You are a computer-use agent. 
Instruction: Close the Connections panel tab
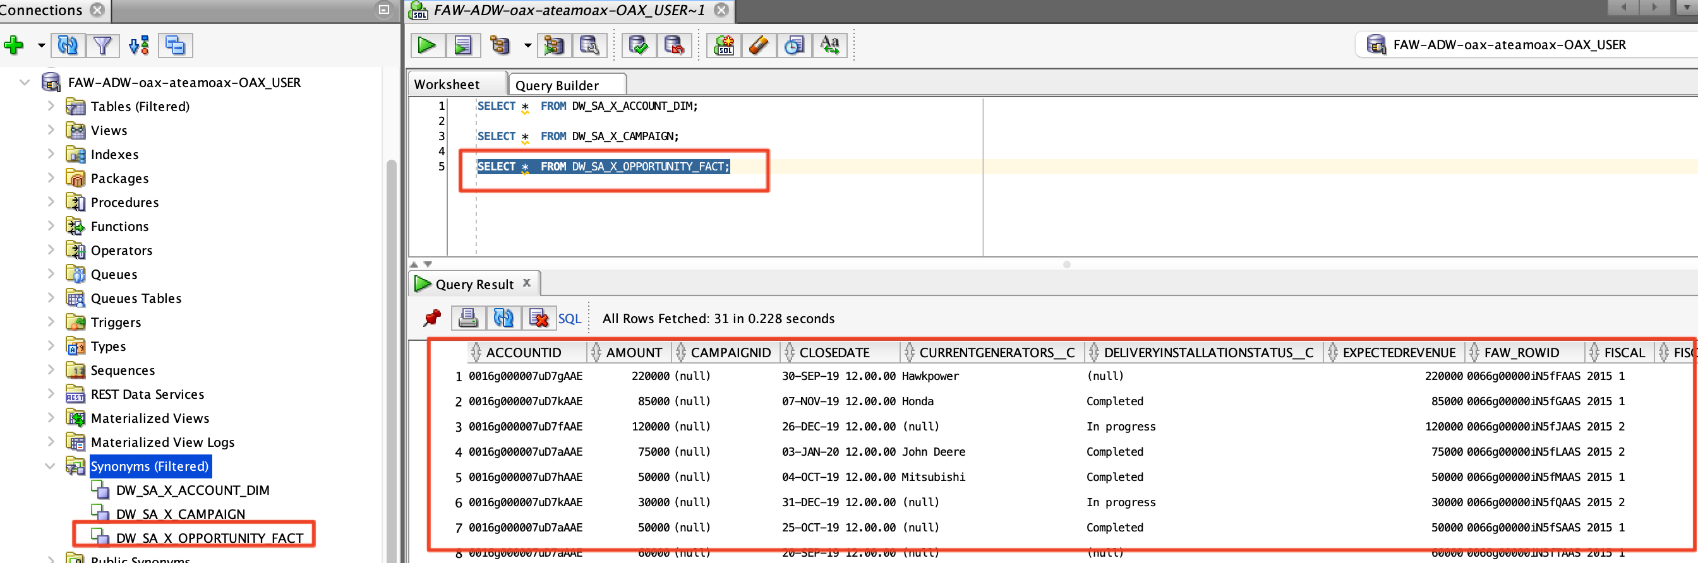(97, 10)
